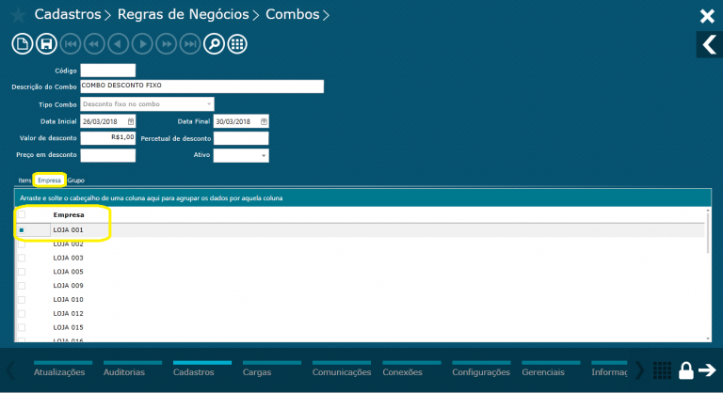This screenshot has height=393, width=723.
Task: Go to the previous record
Action: pos(118,44)
